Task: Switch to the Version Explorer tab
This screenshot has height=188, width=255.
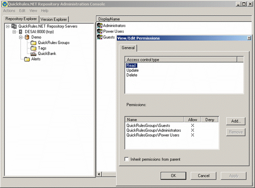Action: tap(54, 19)
